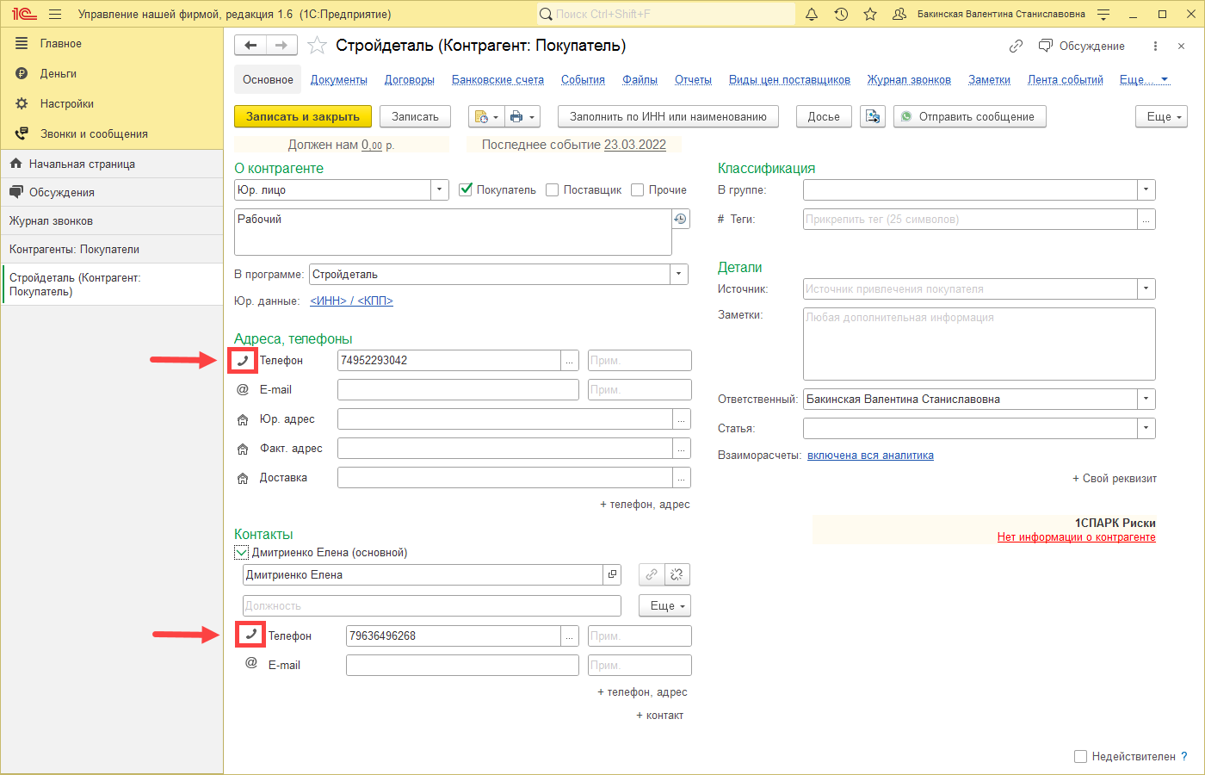Open Деньги section in the sidebar
This screenshot has width=1205, height=775.
59,74
